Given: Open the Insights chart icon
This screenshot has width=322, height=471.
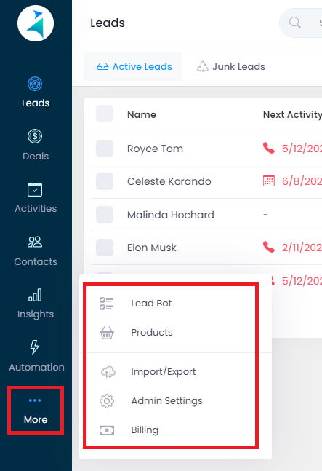Looking at the screenshot, I should coord(35,295).
